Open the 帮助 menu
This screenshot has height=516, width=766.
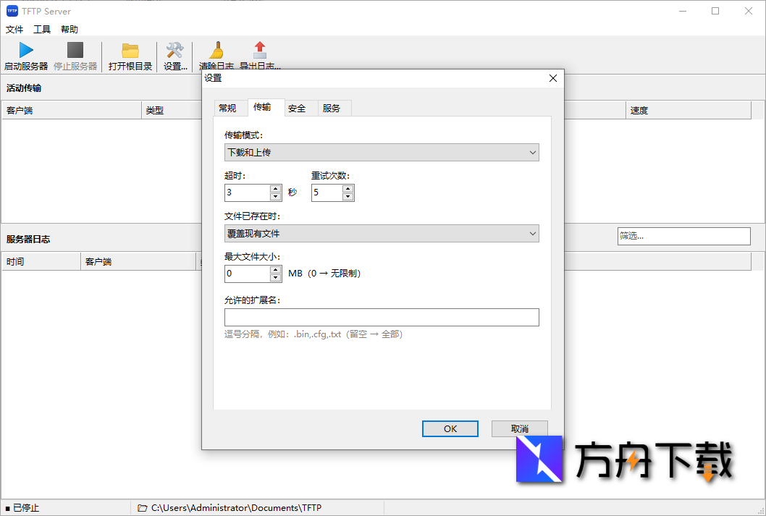tap(69, 29)
